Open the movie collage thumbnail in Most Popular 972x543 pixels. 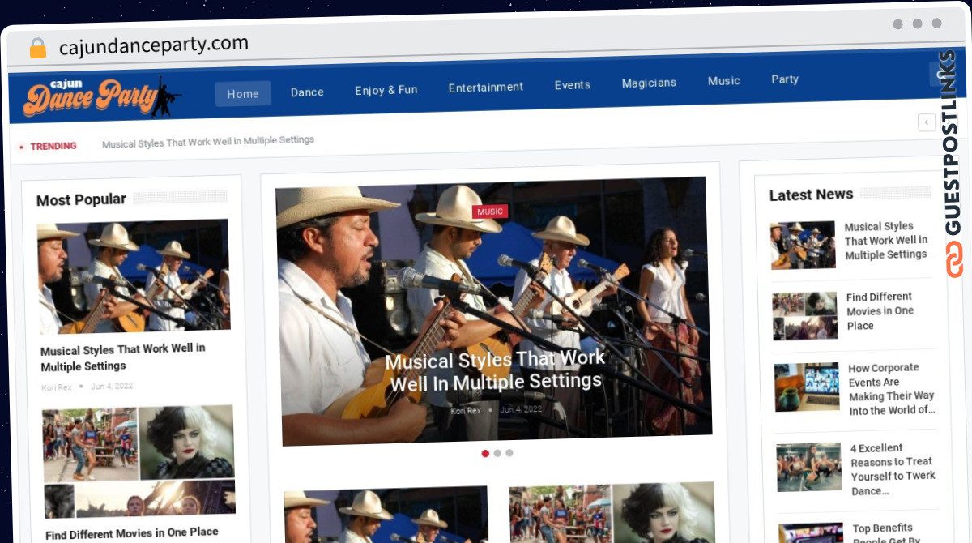pyautogui.click(x=139, y=460)
